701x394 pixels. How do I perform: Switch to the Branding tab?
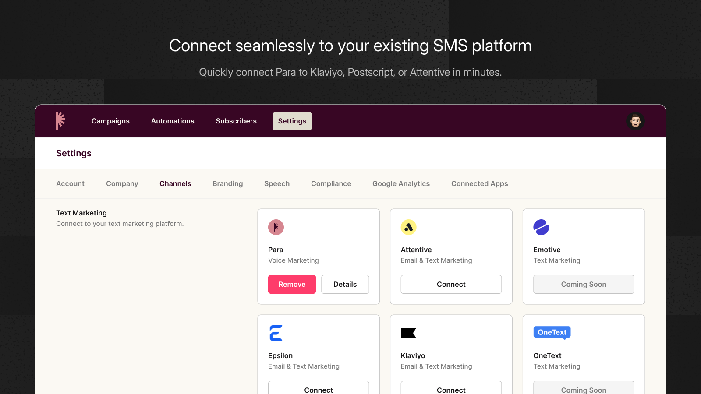tap(227, 184)
